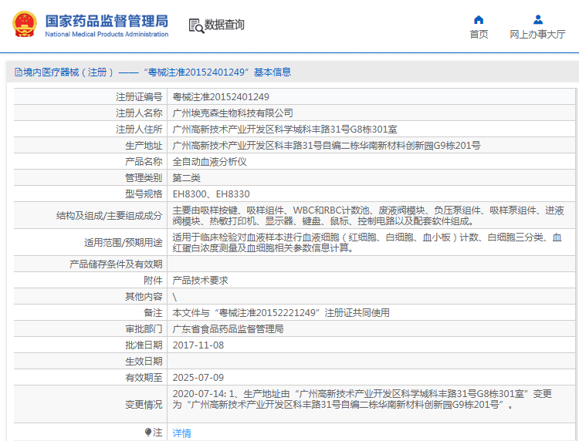This screenshot has height=441, width=579.
Task: Click the national emblem logo
Action: click(22, 25)
